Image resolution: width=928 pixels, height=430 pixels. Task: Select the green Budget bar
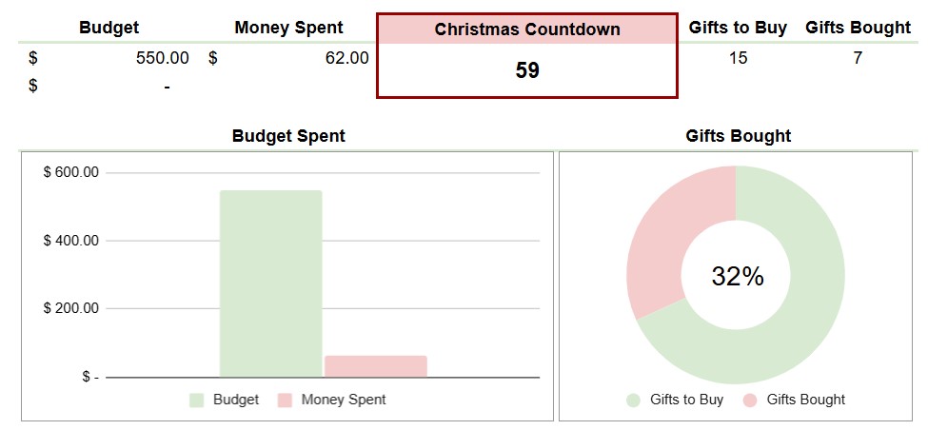click(271, 283)
